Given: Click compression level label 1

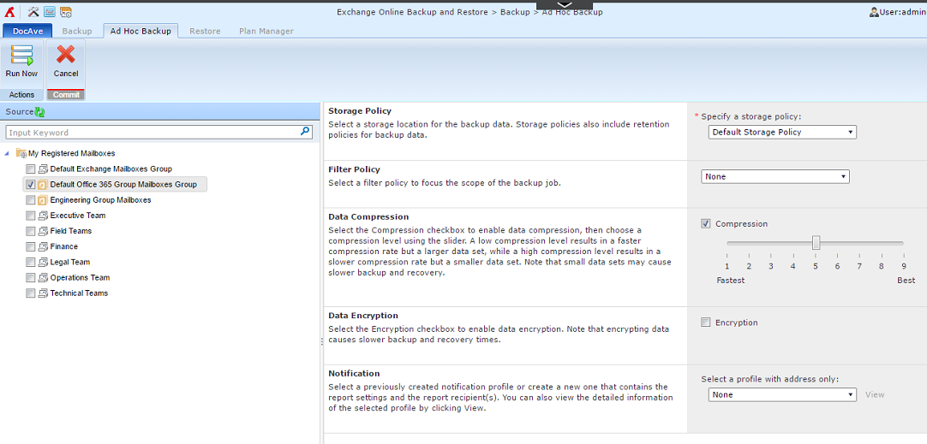Looking at the screenshot, I should (x=727, y=266).
